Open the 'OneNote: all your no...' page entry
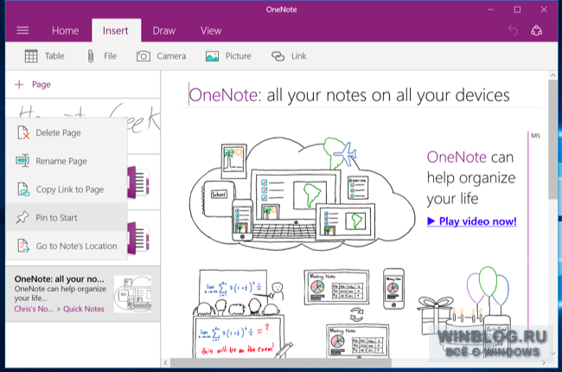The width and height of the screenshot is (562, 372). coord(83,294)
